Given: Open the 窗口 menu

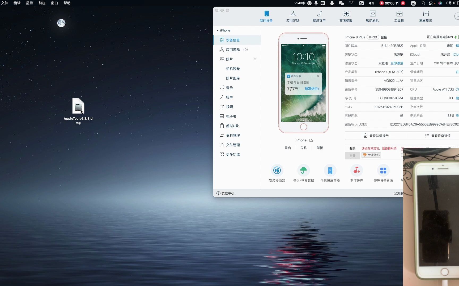Looking at the screenshot, I should [54, 3].
